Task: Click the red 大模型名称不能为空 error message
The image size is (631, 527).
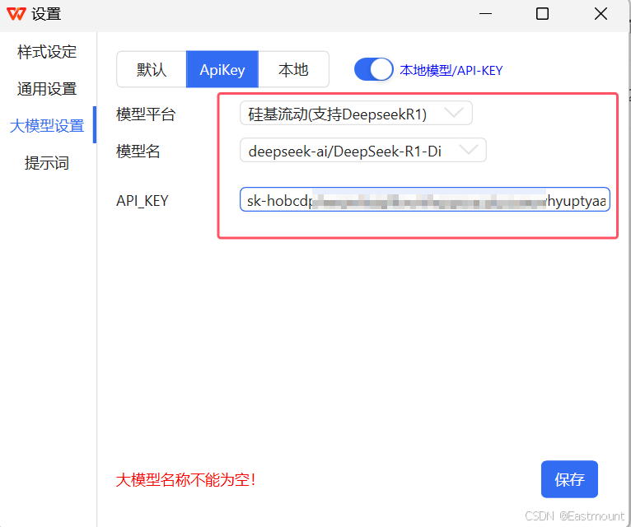Action: pos(185,479)
